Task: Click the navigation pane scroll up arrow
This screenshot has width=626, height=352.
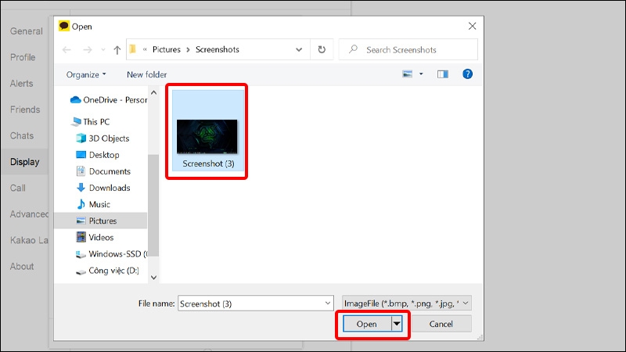Action: click(x=153, y=92)
